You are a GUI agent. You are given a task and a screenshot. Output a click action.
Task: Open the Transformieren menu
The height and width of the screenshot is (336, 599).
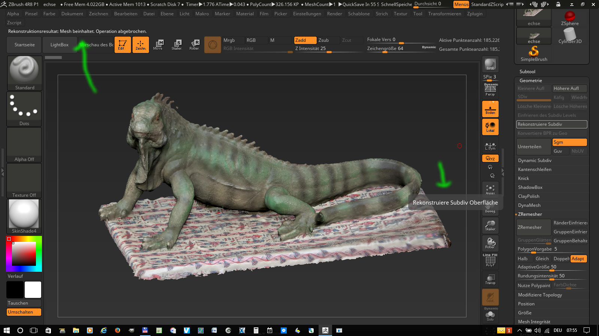coord(444,14)
